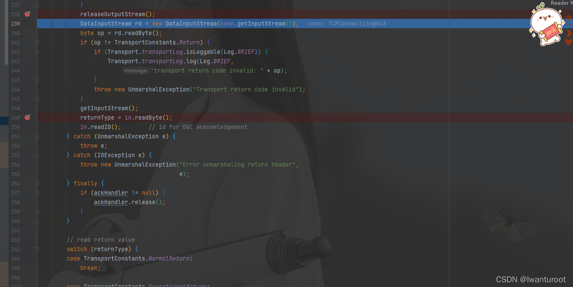Click the shirt skin icon in IME bar
The width and height of the screenshot is (573, 287).
tap(568, 42)
